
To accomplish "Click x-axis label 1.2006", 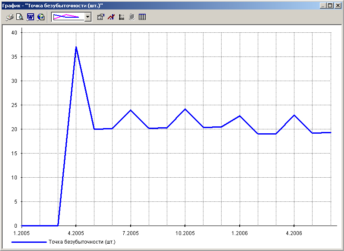I will (x=240, y=233).
